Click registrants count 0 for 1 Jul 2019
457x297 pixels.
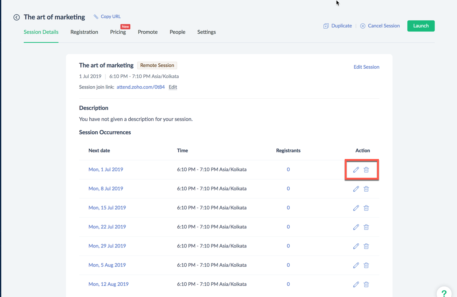tap(288, 169)
